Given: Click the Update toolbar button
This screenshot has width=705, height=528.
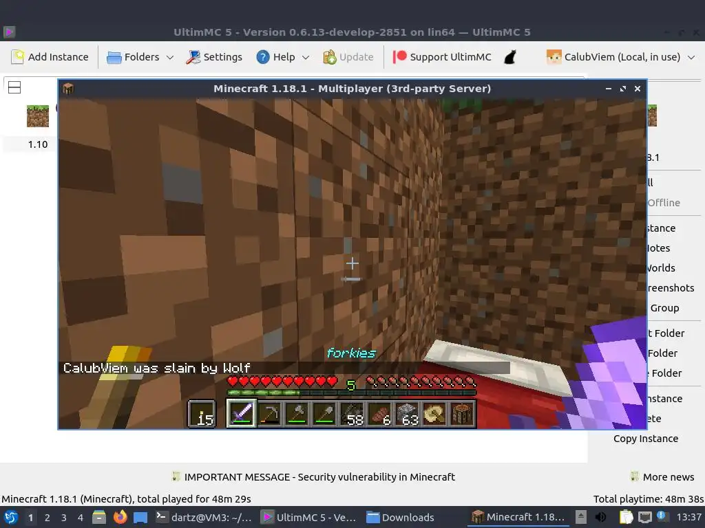Looking at the screenshot, I should click(348, 57).
